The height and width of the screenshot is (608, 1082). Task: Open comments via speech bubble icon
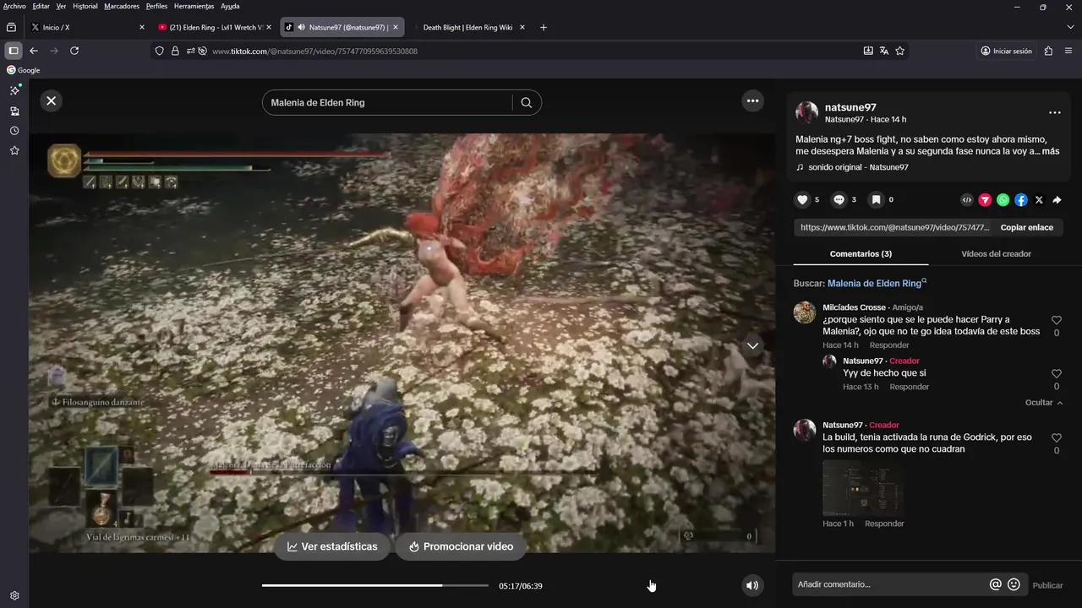(x=839, y=200)
